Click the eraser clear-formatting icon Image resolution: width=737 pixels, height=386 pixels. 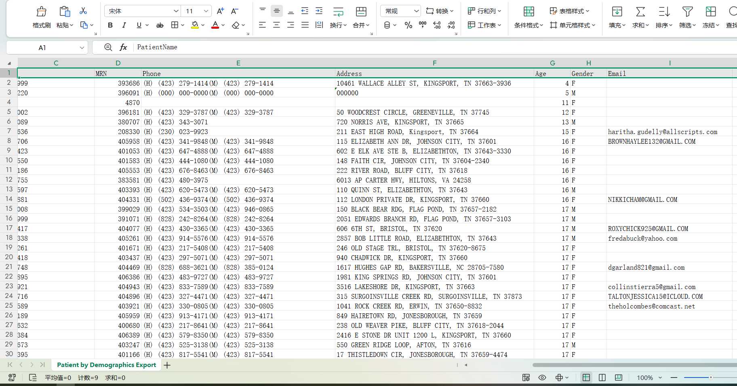coord(236,25)
